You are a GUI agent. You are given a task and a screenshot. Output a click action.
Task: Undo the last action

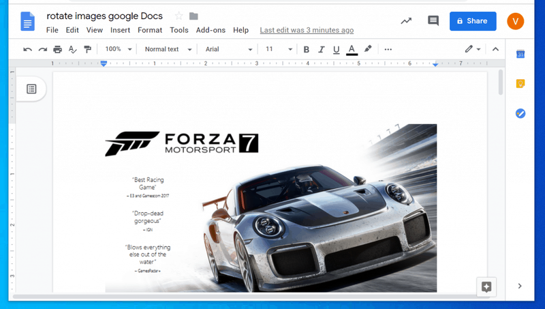pyautogui.click(x=27, y=49)
